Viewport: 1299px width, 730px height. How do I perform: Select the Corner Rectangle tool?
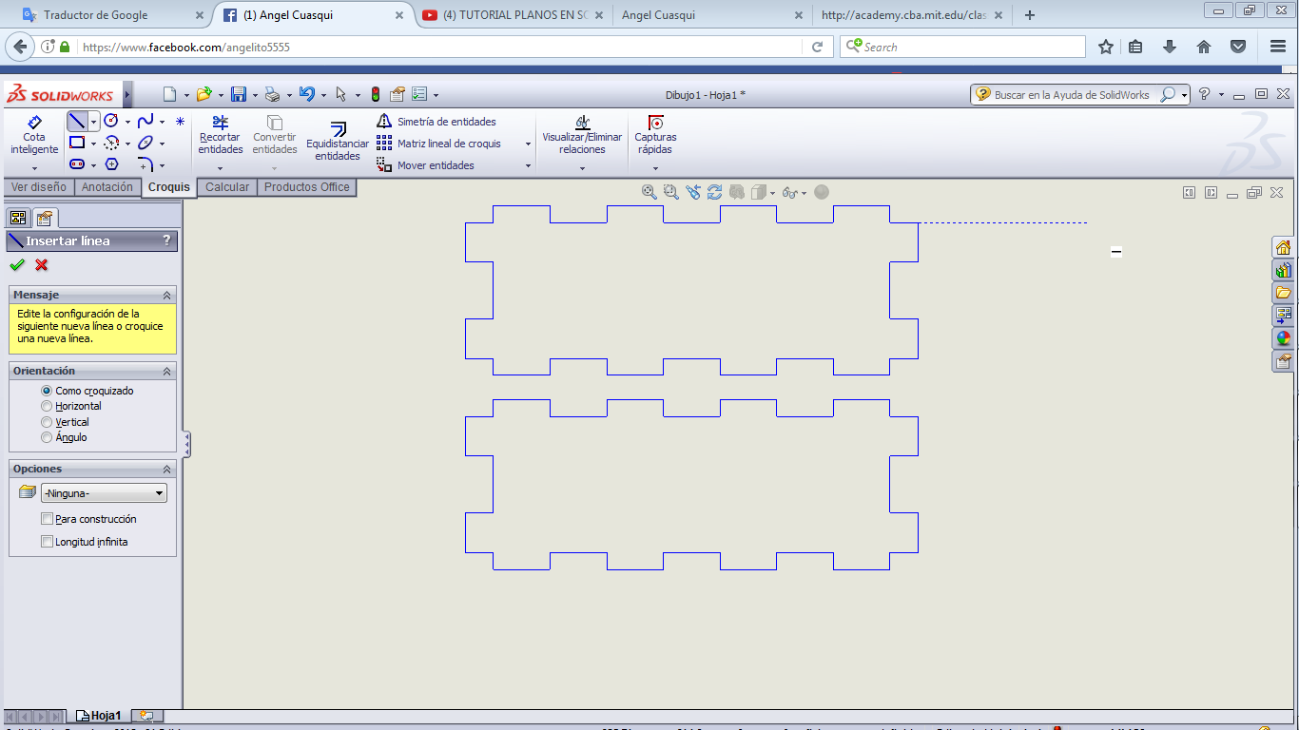77,143
